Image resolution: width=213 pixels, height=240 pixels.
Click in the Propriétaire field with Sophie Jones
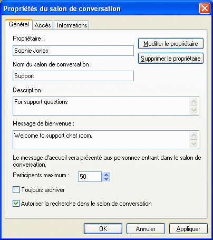[x=73, y=51]
